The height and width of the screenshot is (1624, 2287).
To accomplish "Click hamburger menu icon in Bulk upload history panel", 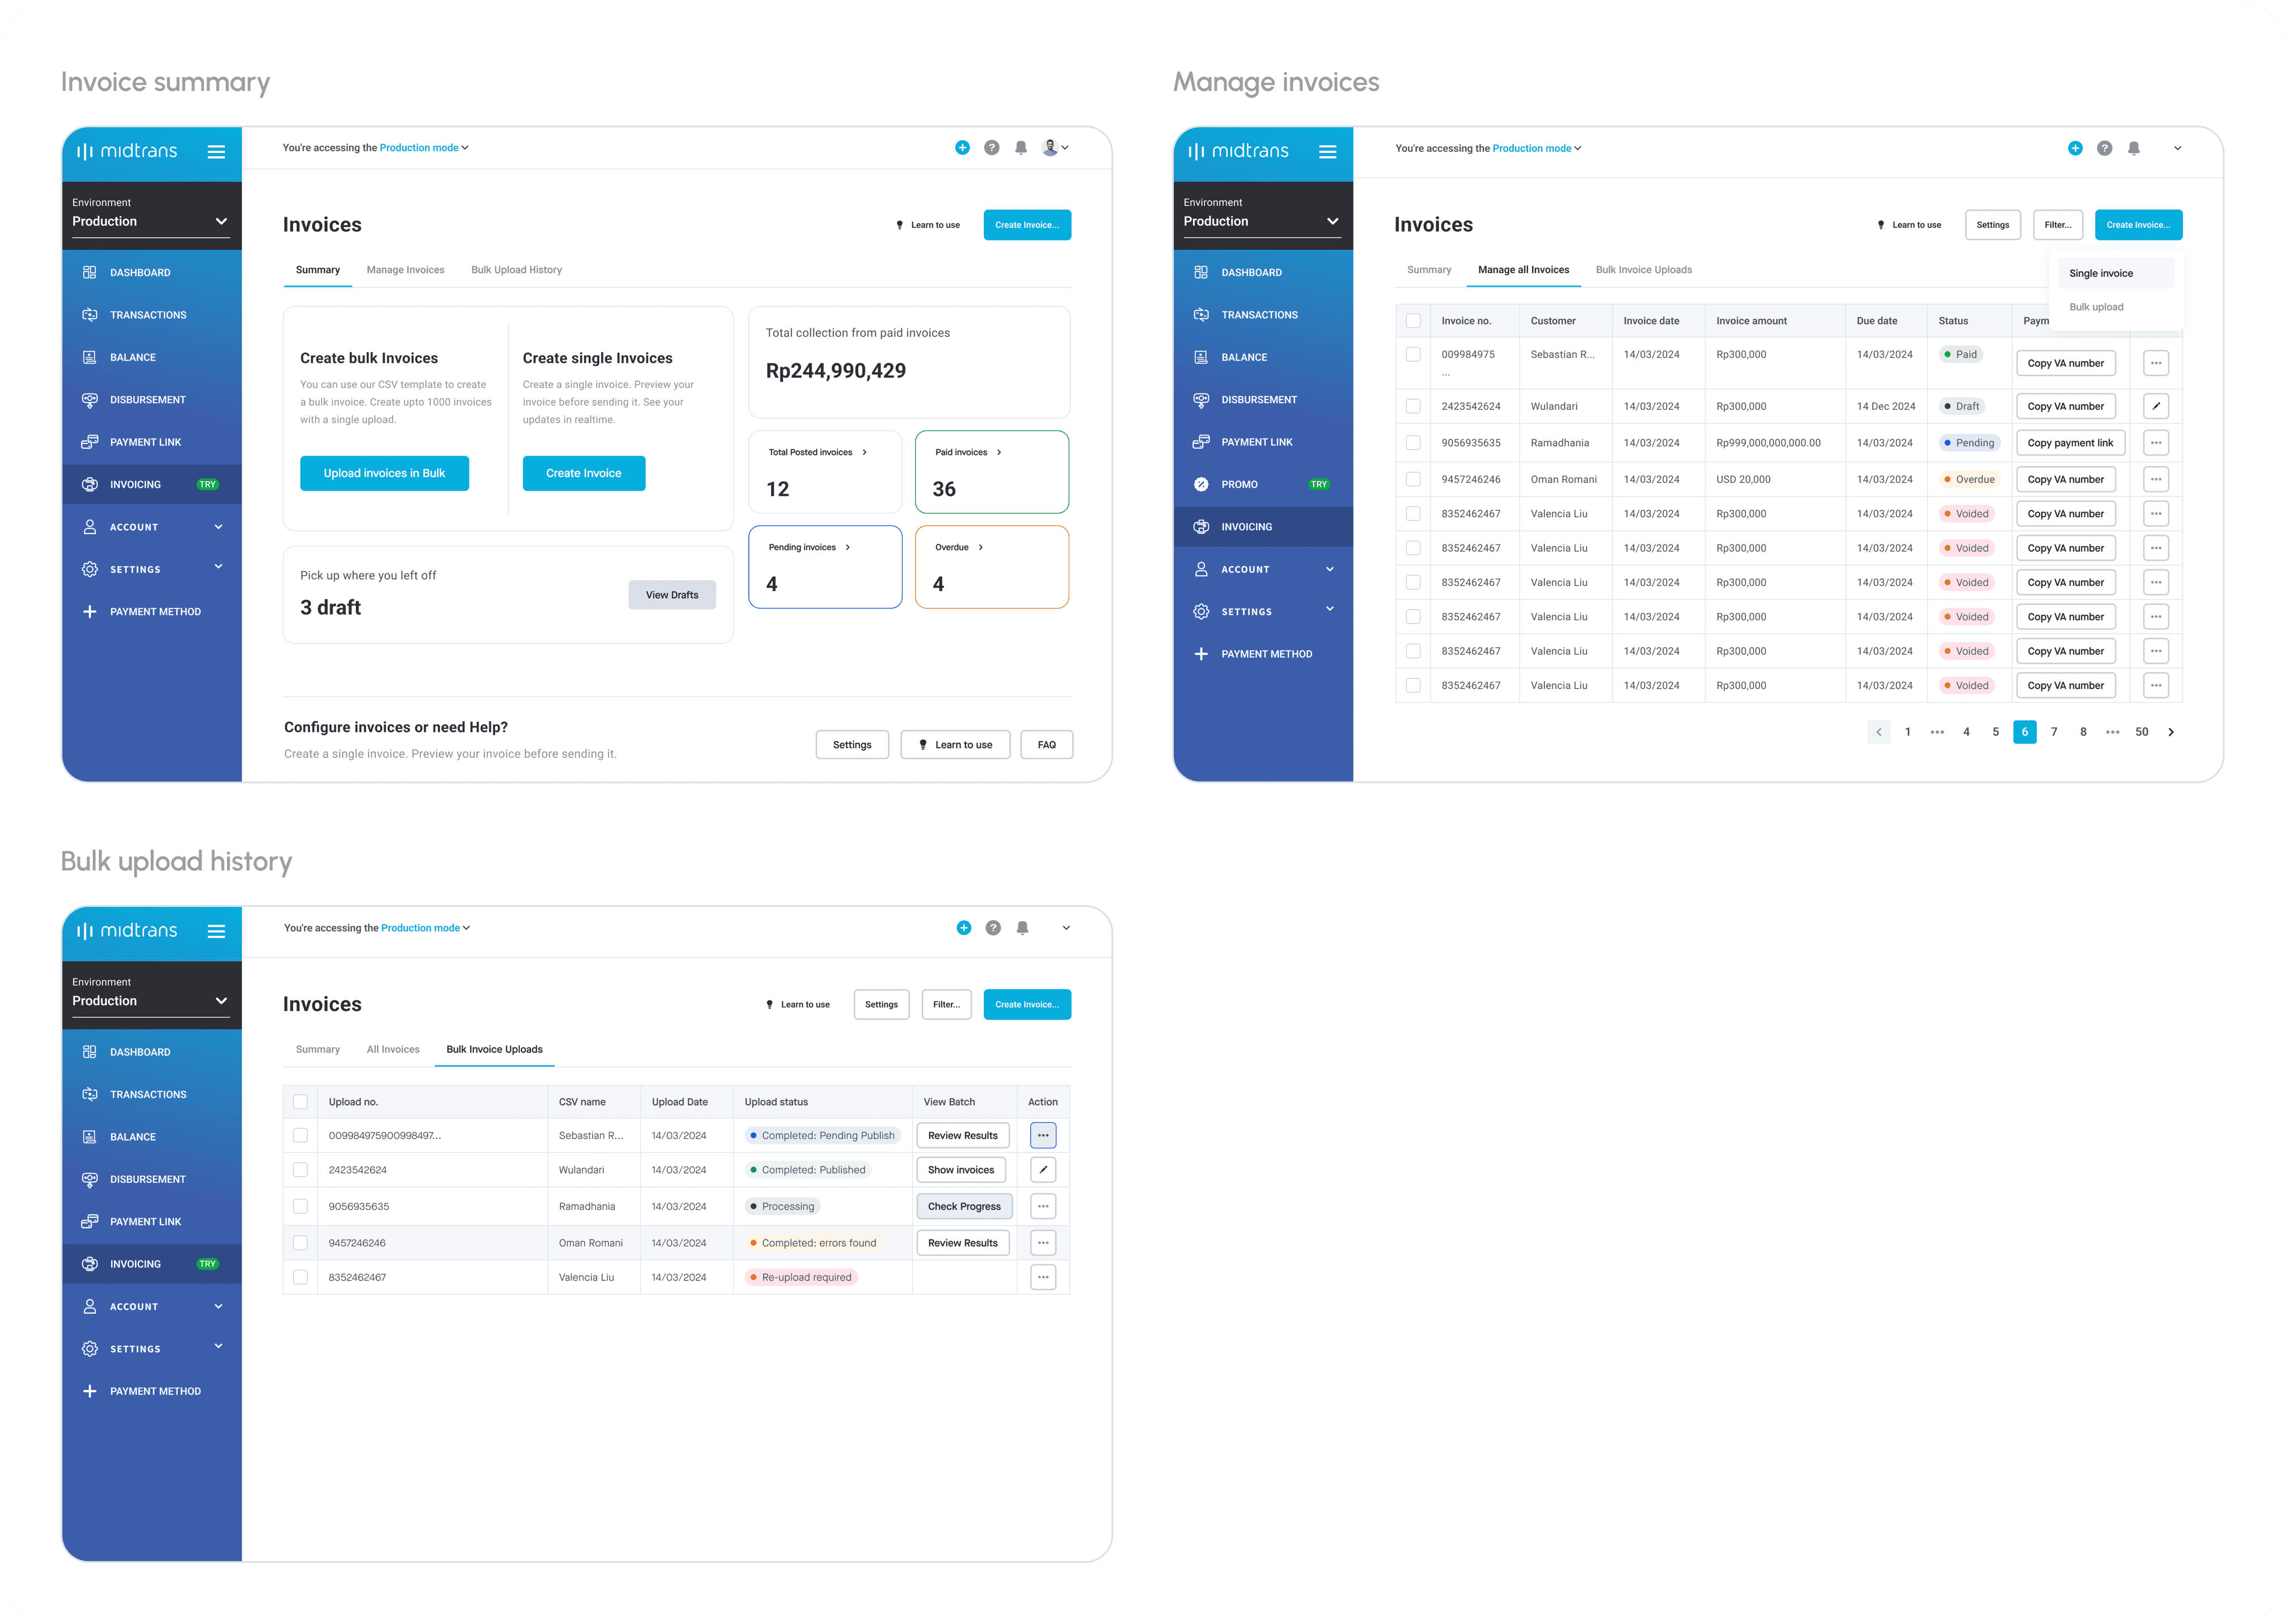I will coord(216,931).
